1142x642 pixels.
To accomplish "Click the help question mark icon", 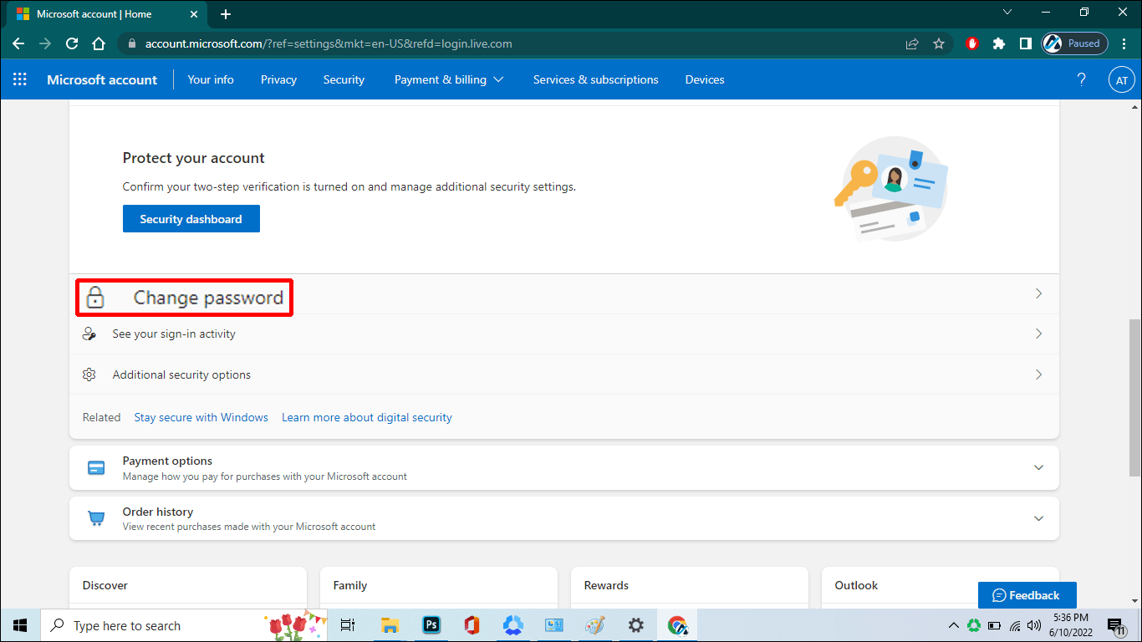I will pos(1081,79).
